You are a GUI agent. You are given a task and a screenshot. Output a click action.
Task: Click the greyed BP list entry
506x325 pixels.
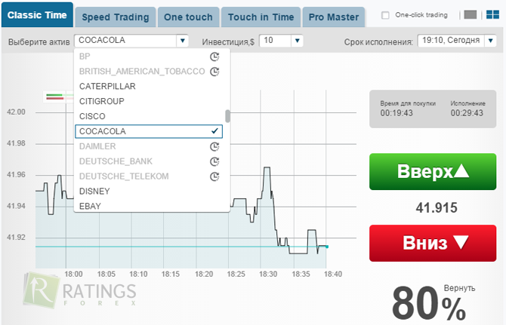(149, 57)
